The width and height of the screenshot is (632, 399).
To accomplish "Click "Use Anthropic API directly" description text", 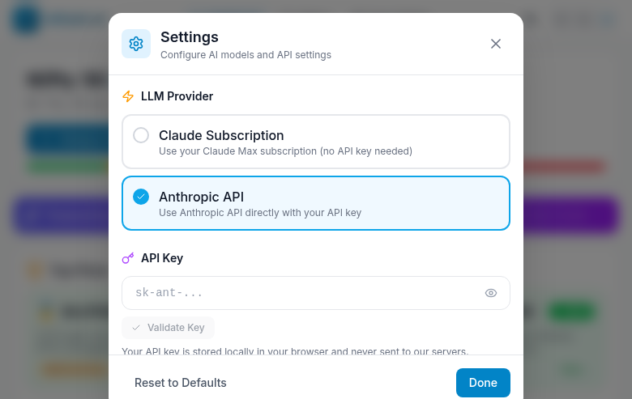I will pyautogui.click(x=260, y=213).
